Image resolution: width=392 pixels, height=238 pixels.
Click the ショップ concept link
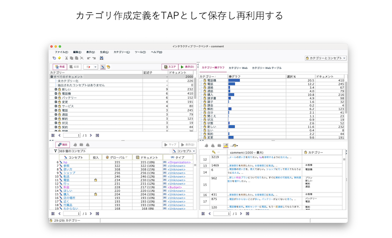click(x=69, y=173)
